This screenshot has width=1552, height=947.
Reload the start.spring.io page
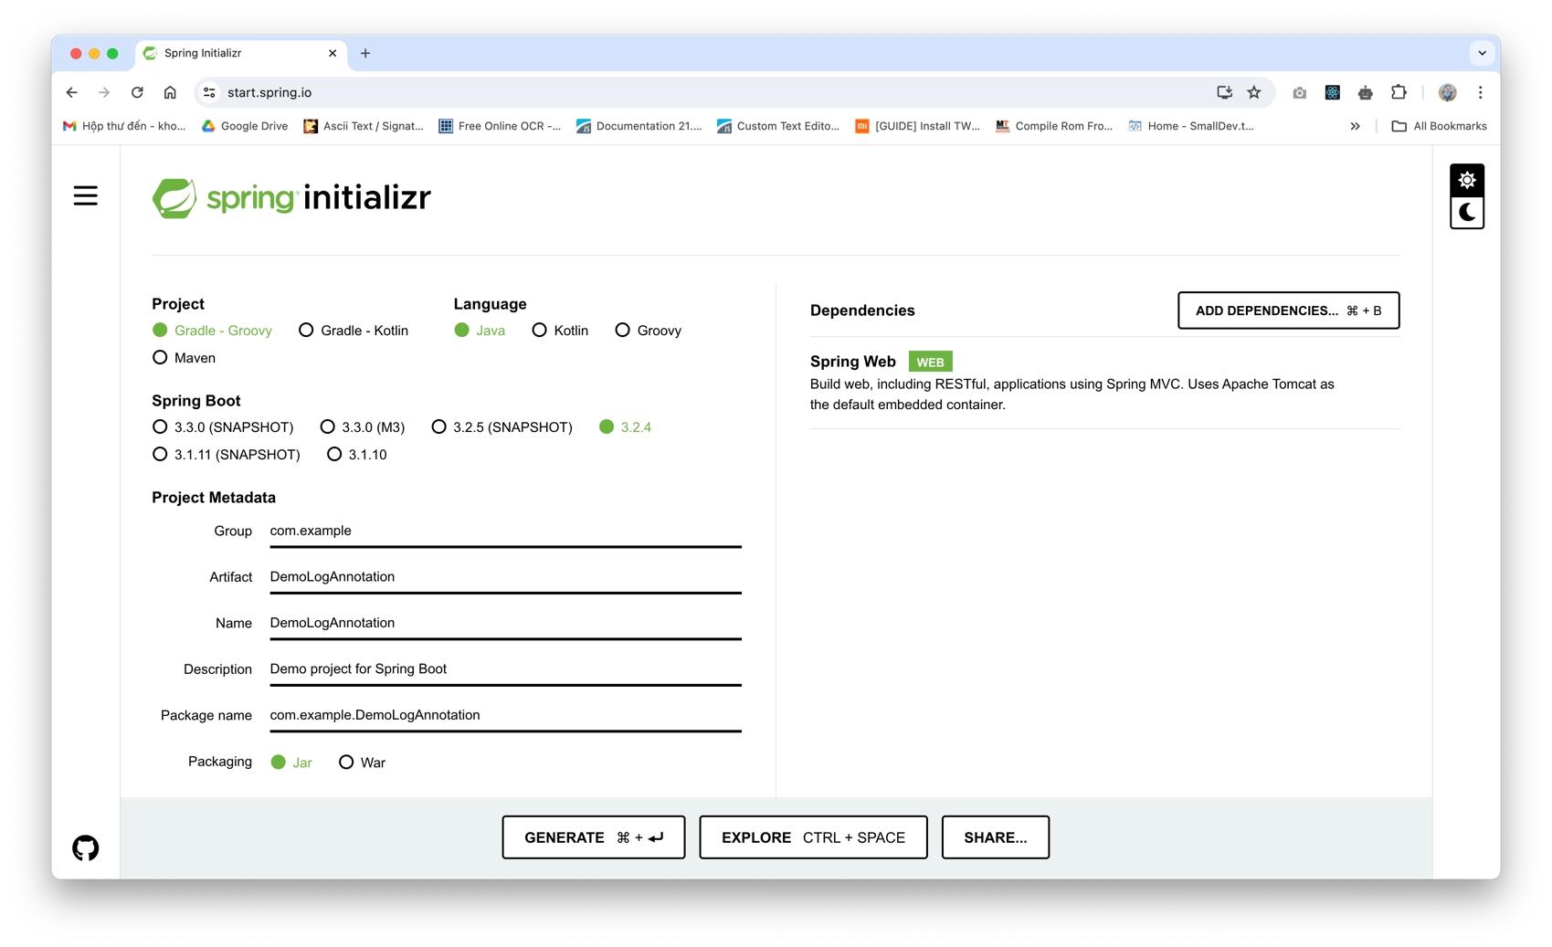[137, 92]
